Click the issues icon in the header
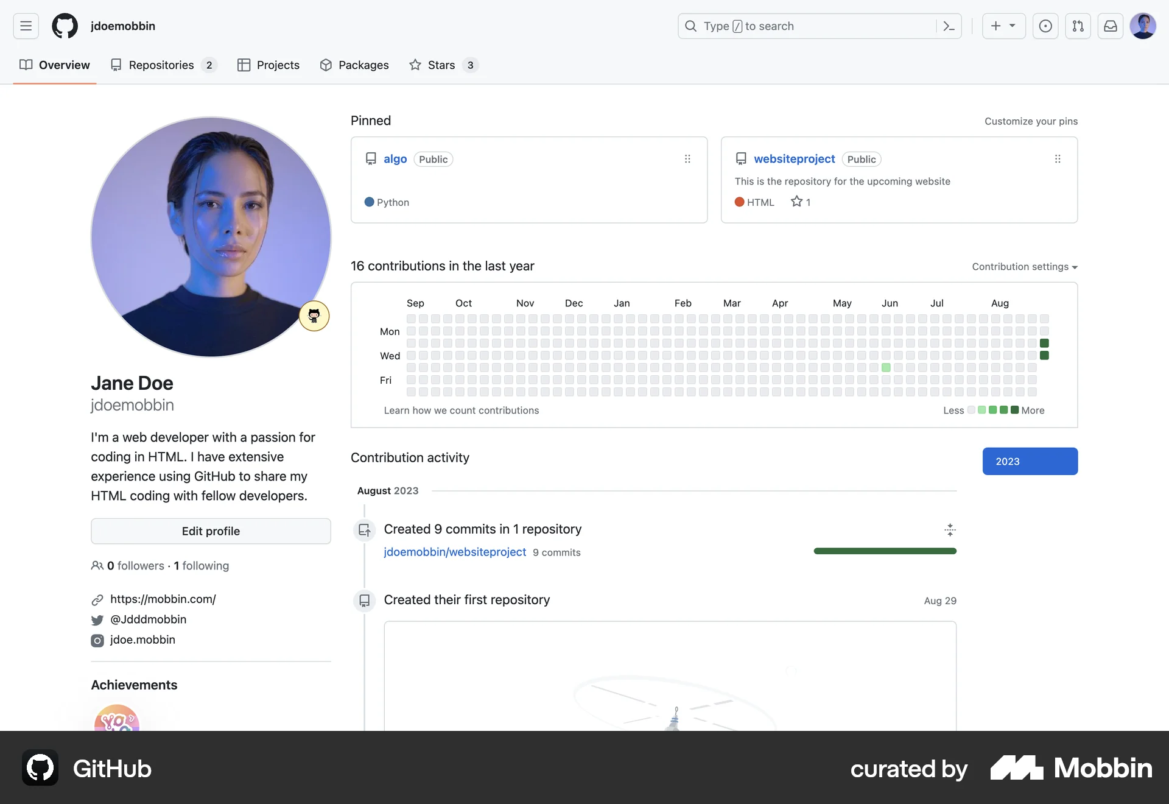The height and width of the screenshot is (804, 1169). pos(1045,26)
